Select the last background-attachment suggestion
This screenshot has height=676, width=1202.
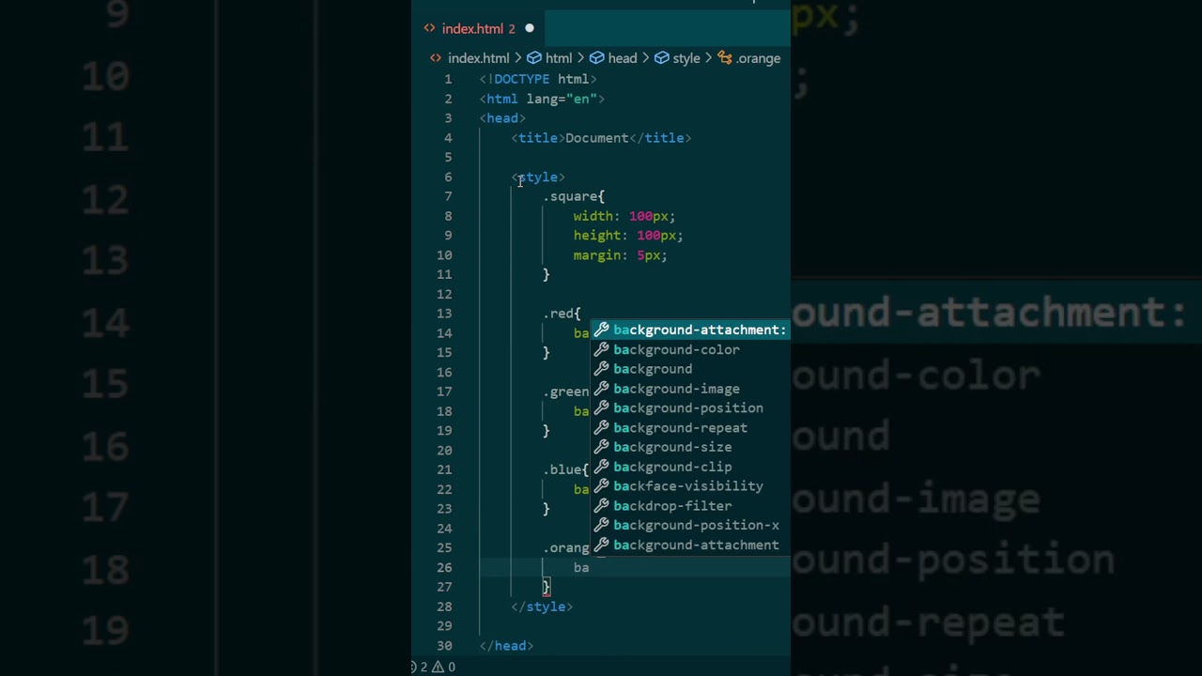690,545
